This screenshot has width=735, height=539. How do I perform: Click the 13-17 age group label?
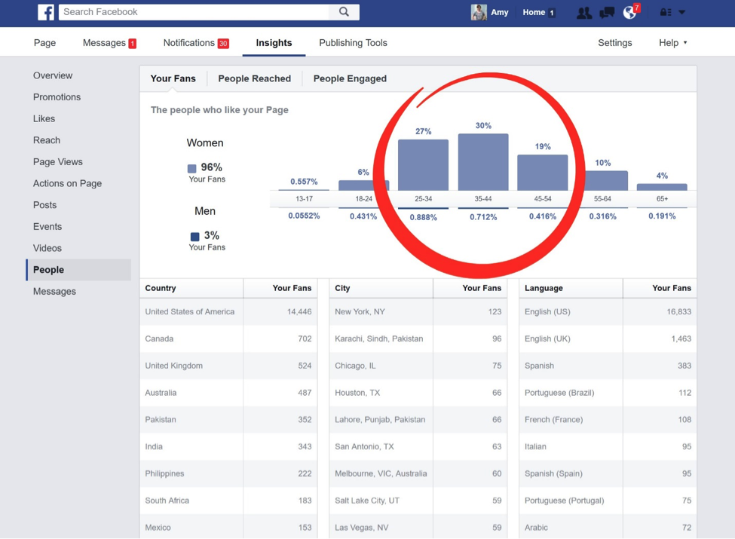304,199
